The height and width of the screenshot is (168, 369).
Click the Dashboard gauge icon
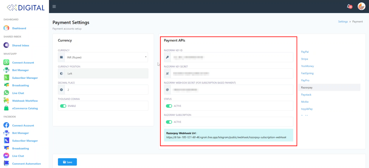(x=6, y=28)
